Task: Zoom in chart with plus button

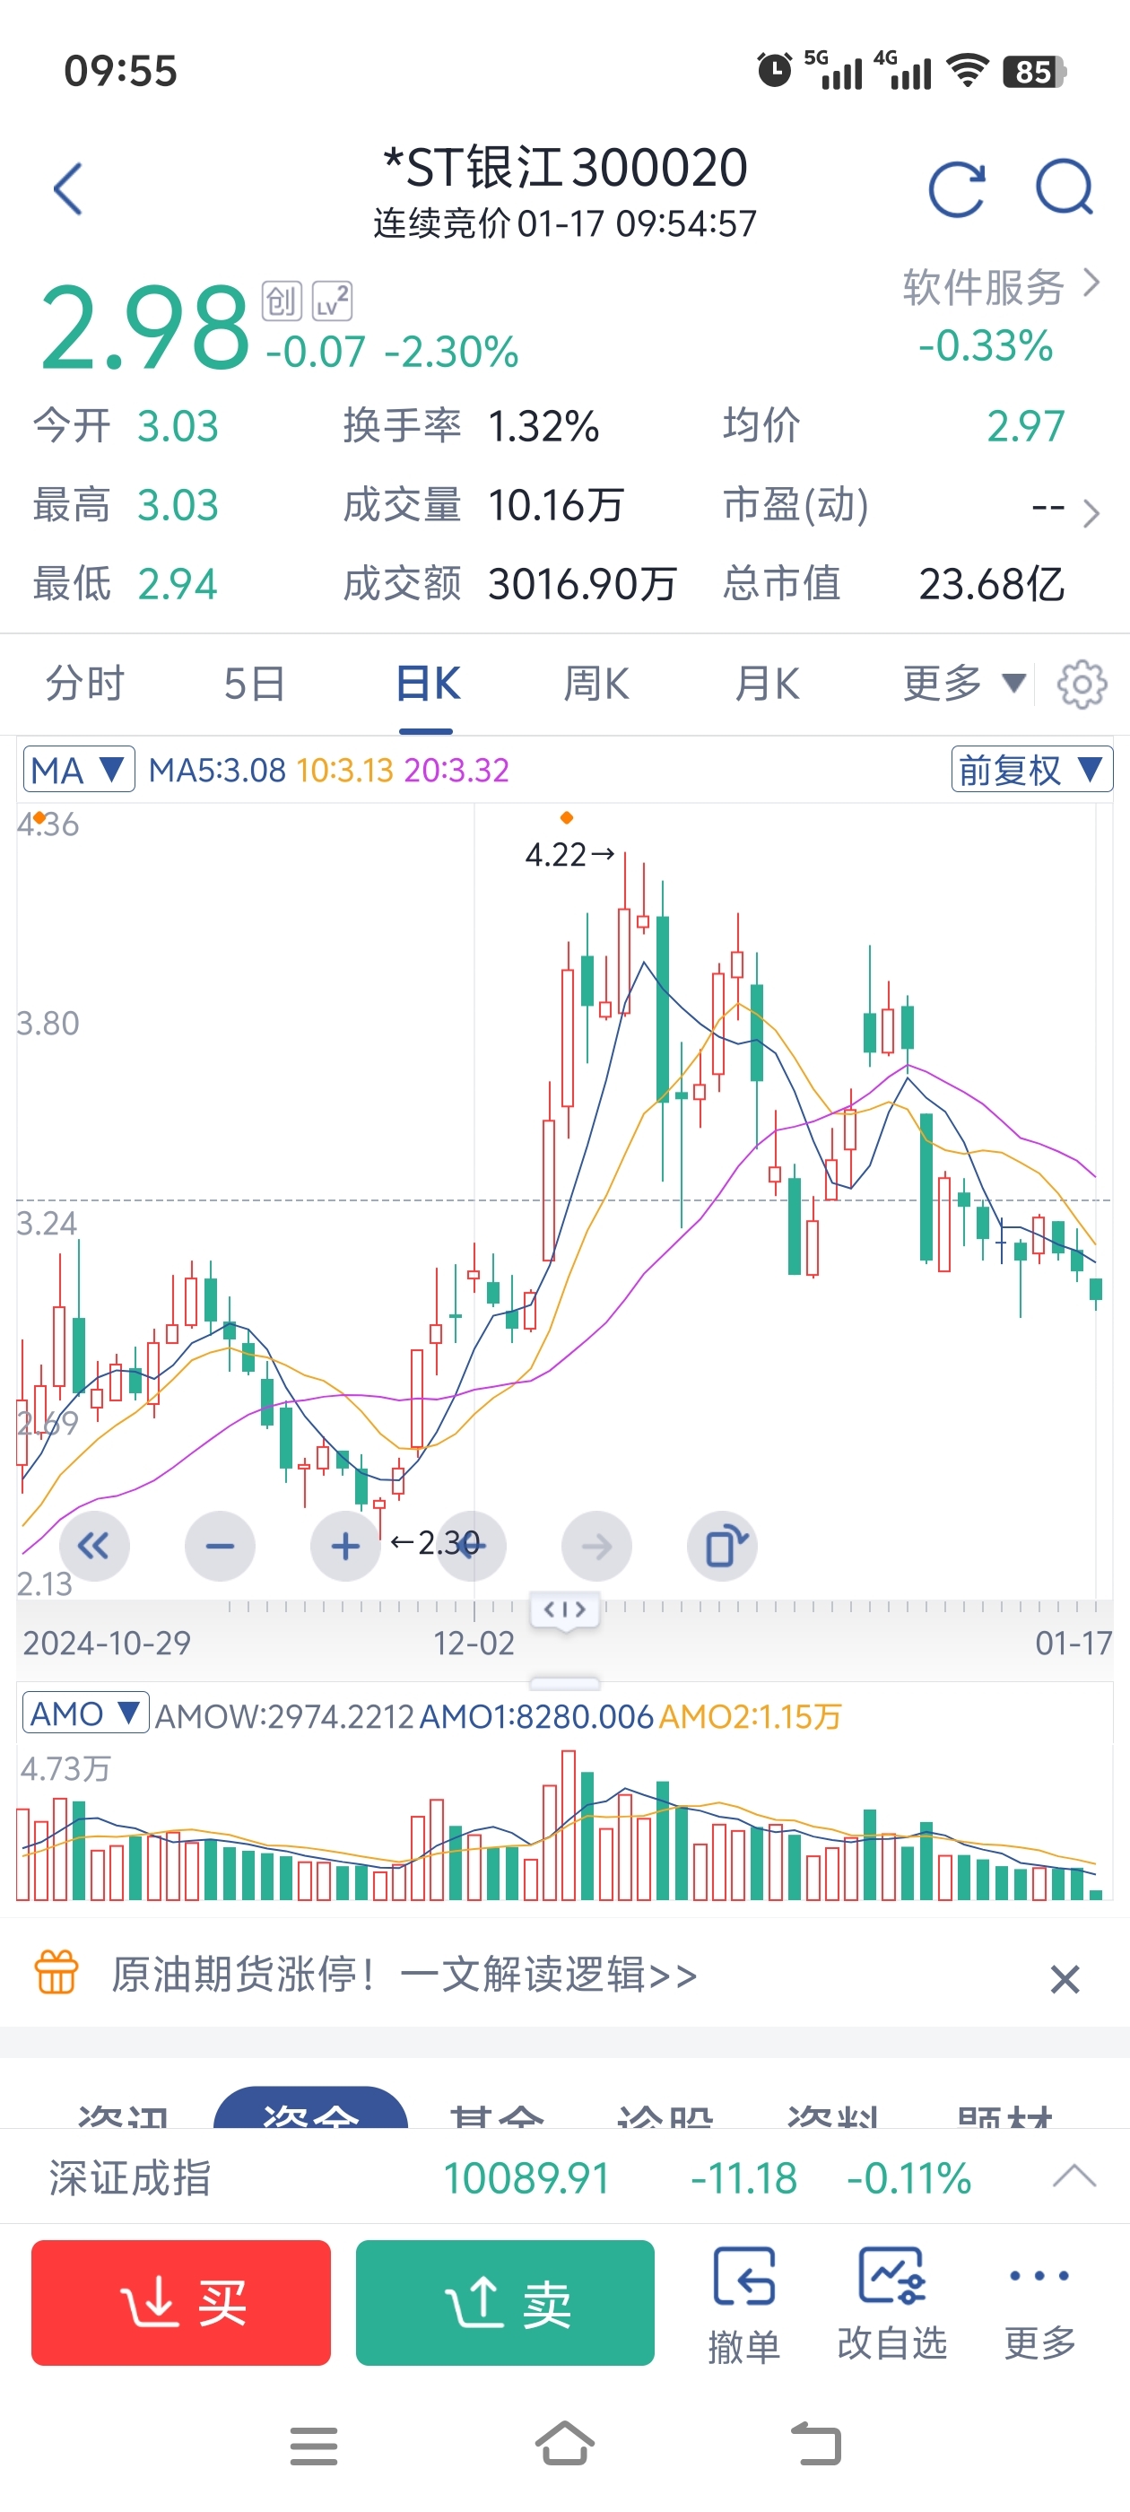Action: click(345, 1546)
